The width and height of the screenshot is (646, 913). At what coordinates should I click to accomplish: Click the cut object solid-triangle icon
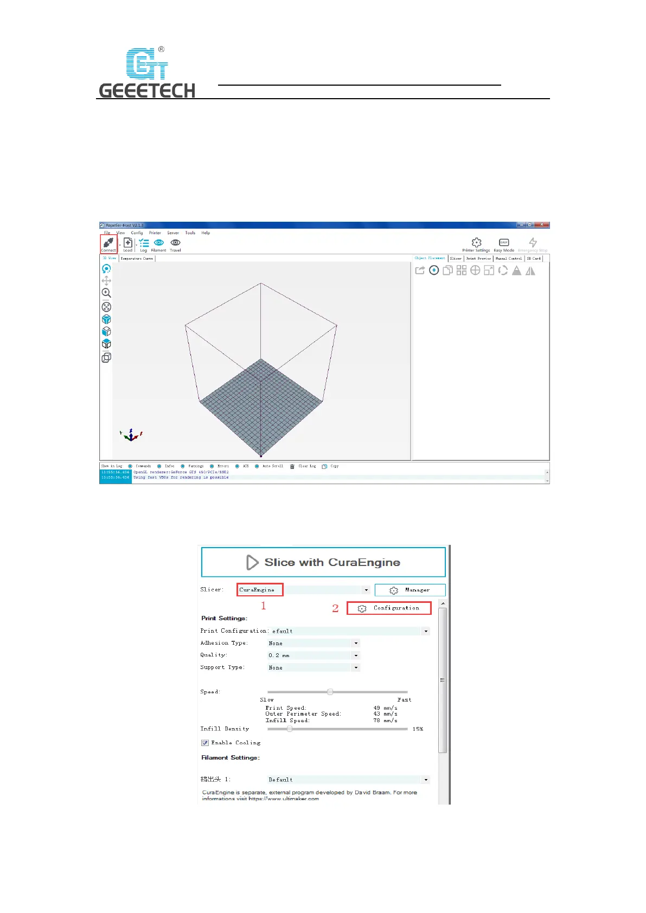(517, 271)
